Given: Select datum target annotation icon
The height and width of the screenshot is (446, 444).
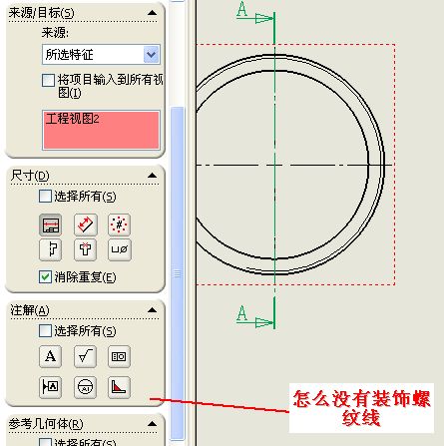Looking at the screenshot, I should click(86, 387).
